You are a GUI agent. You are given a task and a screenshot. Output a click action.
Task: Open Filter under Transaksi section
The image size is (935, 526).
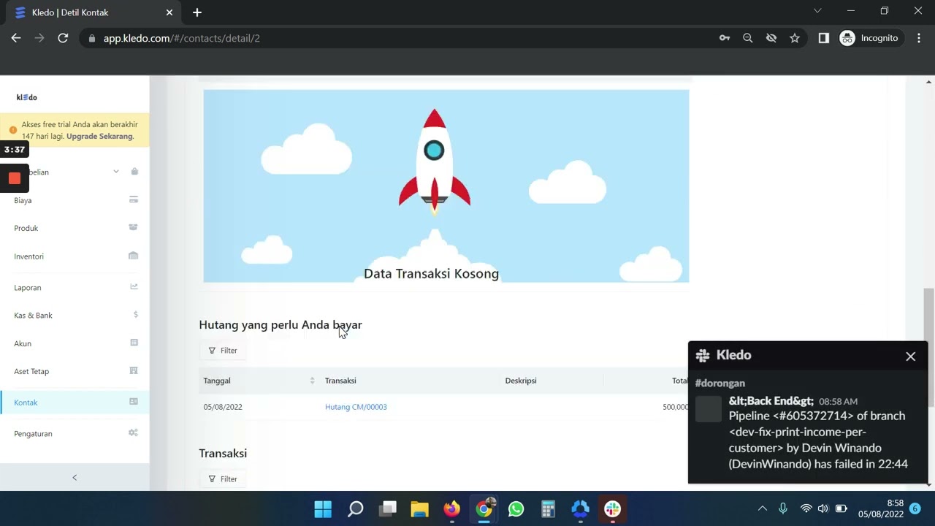pyautogui.click(x=223, y=479)
